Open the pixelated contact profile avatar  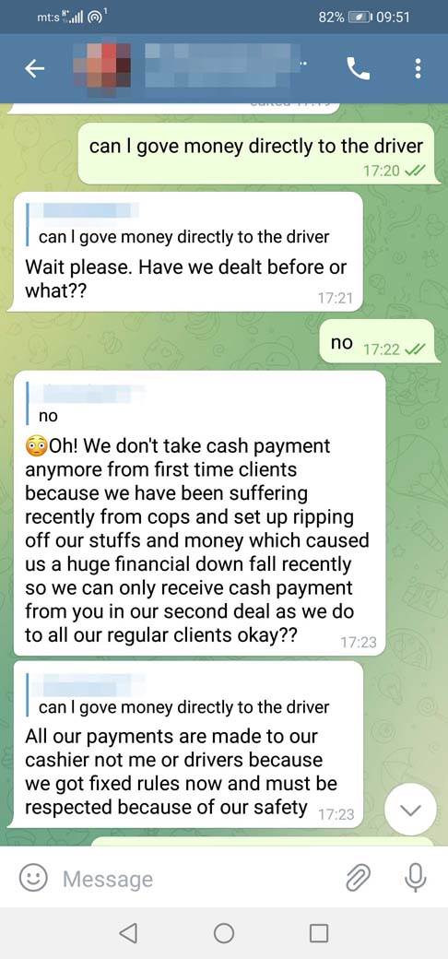point(102,68)
